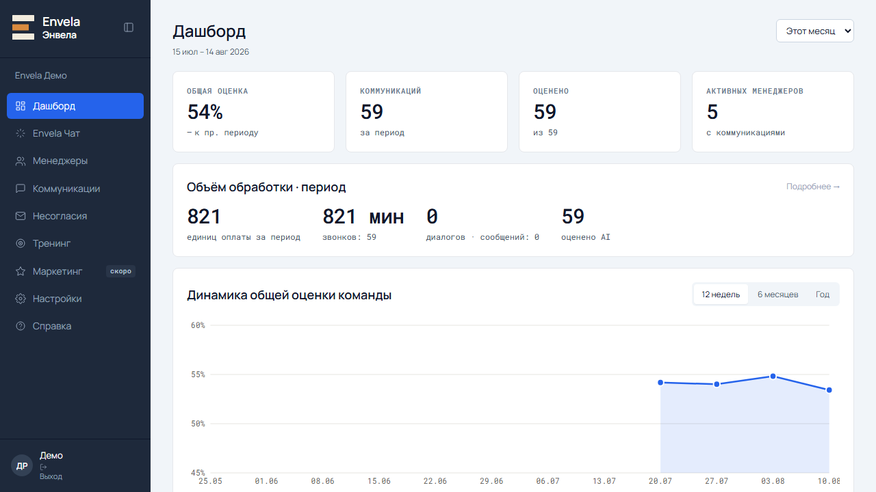Click the logout arrow icon above Выход
This screenshot has width=876, height=492.
pos(43,467)
